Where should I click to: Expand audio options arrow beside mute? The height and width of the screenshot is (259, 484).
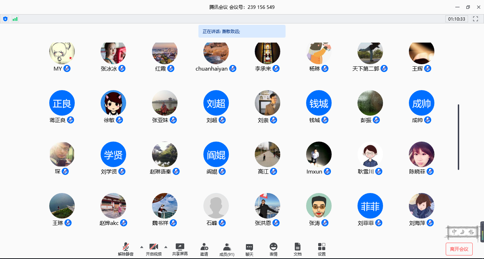click(142, 247)
